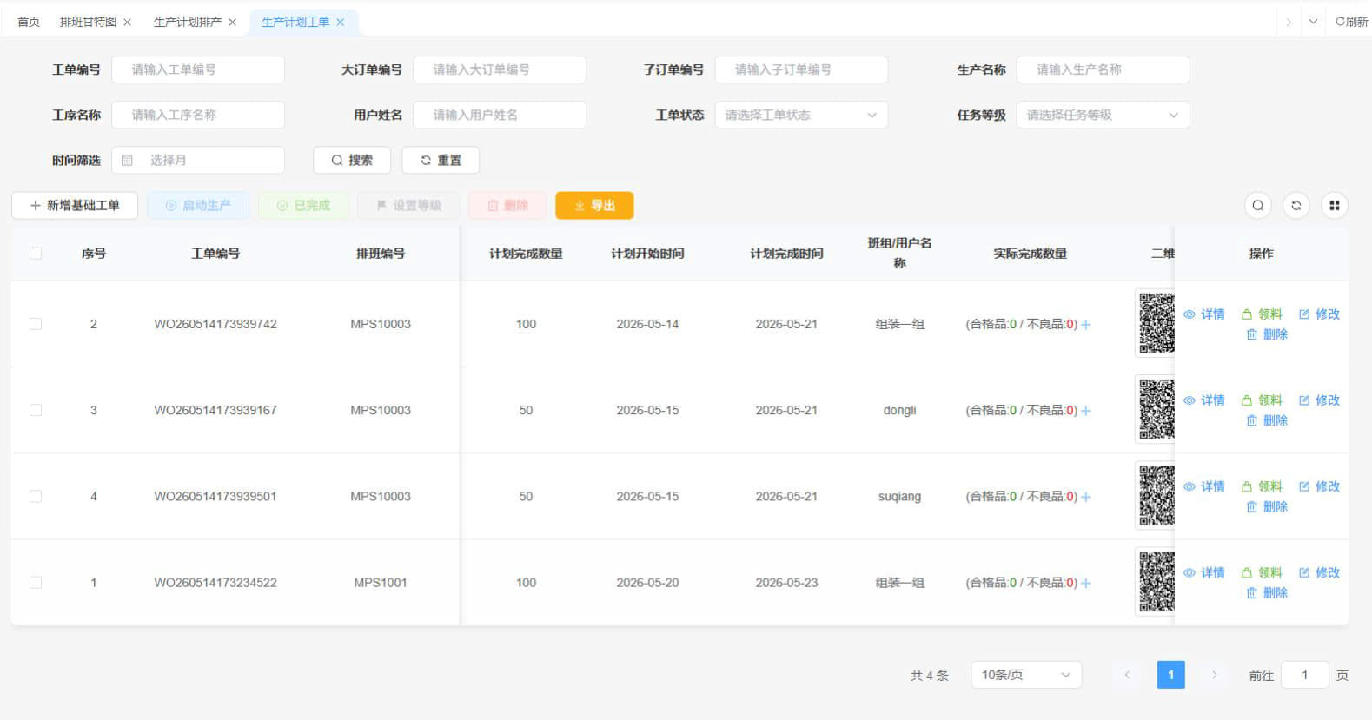
Task: Click 领料 for the dongli row
Action: (x=1262, y=400)
